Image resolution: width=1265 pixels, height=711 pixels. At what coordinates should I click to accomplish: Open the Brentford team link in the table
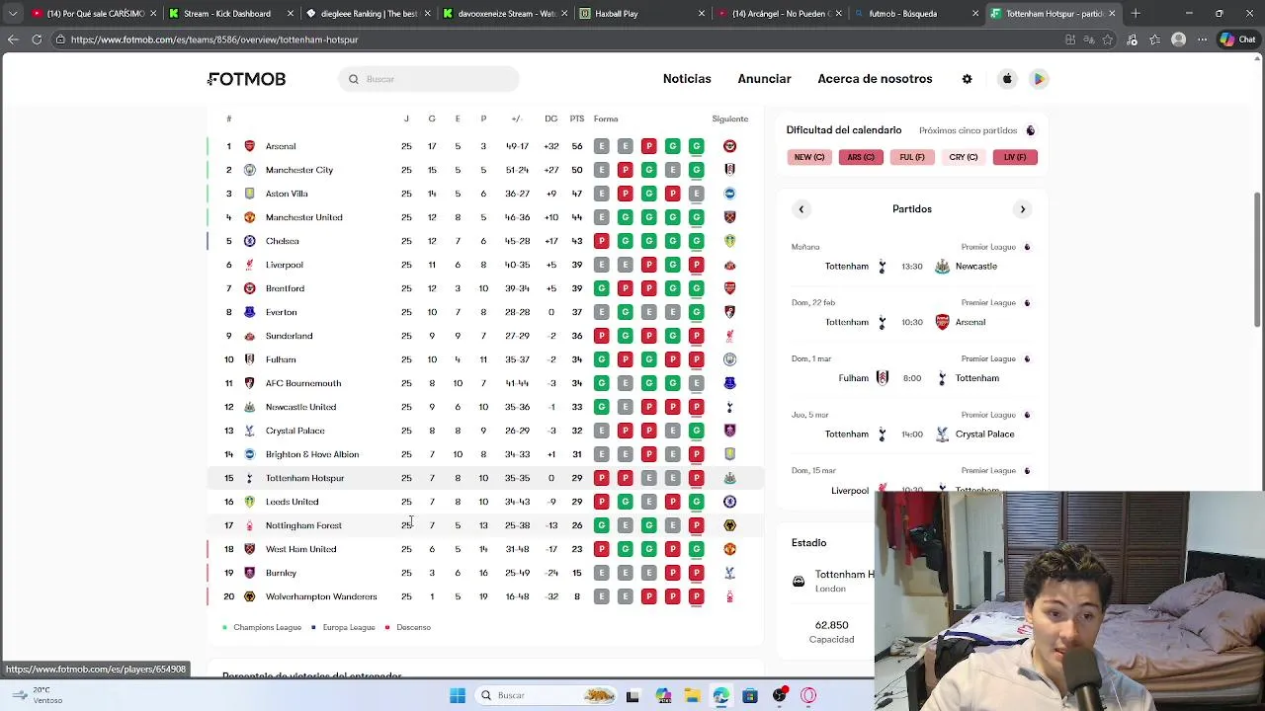pyautogui.click(x=285, y=288)
